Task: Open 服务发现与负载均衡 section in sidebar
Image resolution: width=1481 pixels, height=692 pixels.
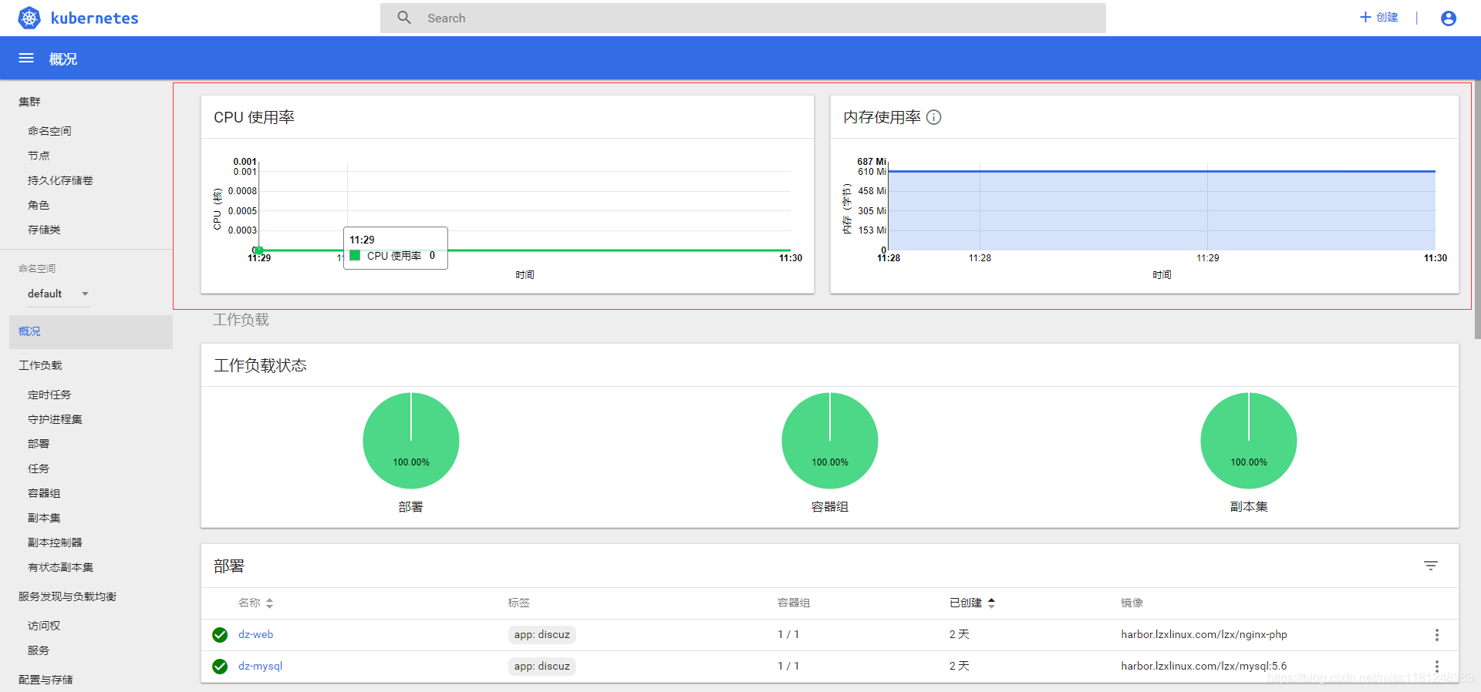Action: tap(67, 596)
